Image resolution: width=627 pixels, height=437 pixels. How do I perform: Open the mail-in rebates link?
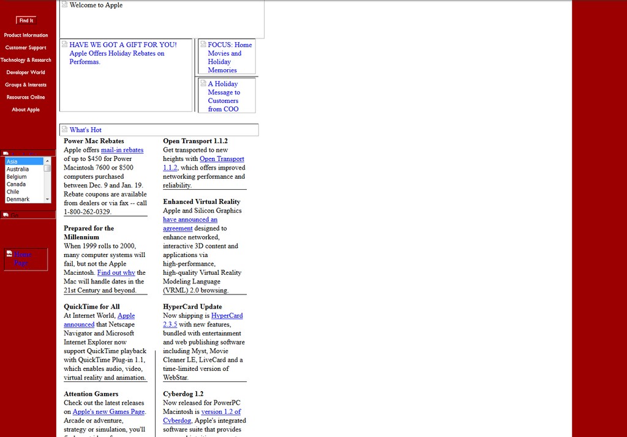[122, 150]
